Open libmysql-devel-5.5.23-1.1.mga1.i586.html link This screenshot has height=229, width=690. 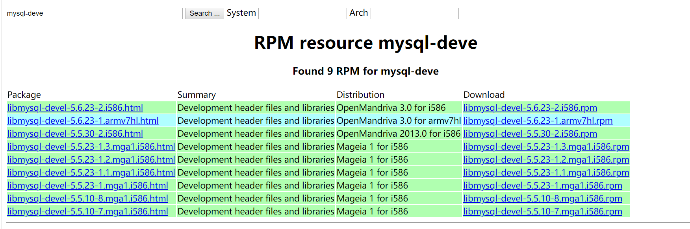tap(91, 172)
